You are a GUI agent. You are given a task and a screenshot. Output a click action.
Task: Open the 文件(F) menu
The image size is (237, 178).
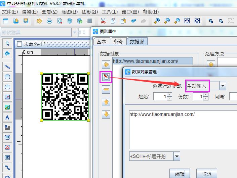[x=10, y=12]
